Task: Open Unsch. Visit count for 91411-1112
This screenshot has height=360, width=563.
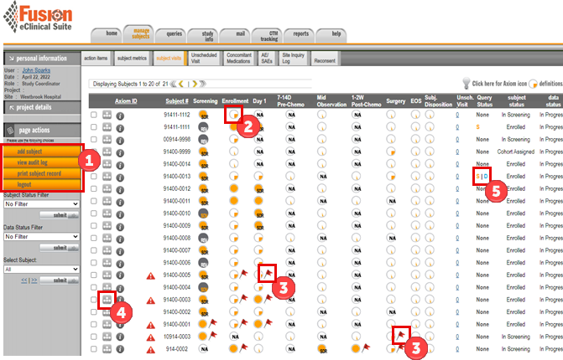Action: tap(457, 115)
